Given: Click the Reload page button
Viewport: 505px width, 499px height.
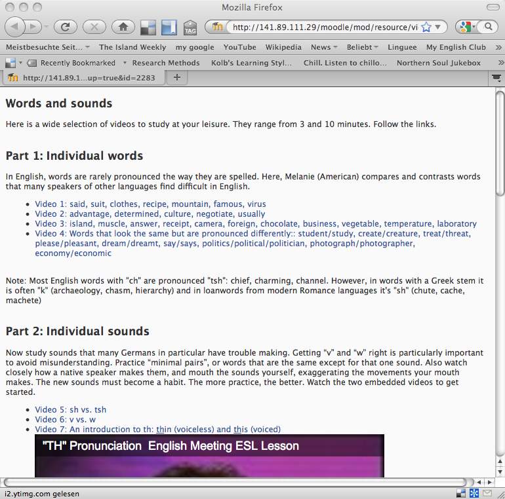Looking at the screenshot, I should pyautogui.click(x=65, y=27).
